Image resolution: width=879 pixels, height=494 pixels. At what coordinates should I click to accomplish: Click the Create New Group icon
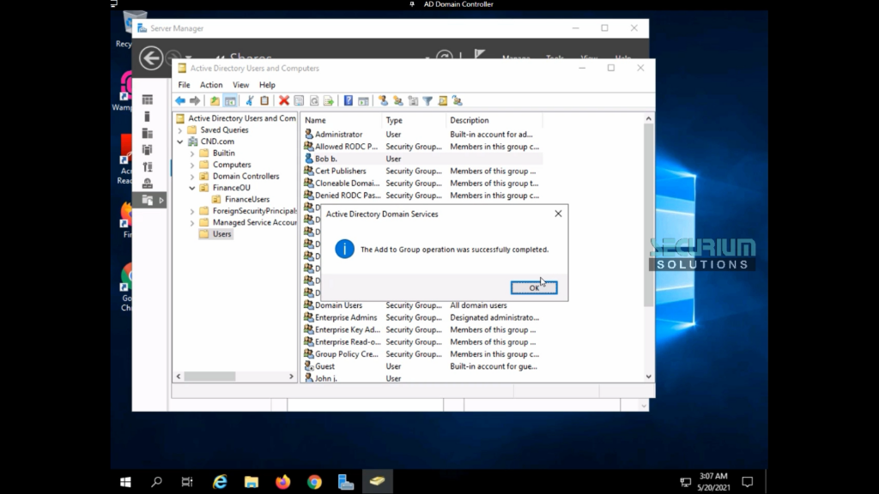pyautogui.click(x=398, y=101)
